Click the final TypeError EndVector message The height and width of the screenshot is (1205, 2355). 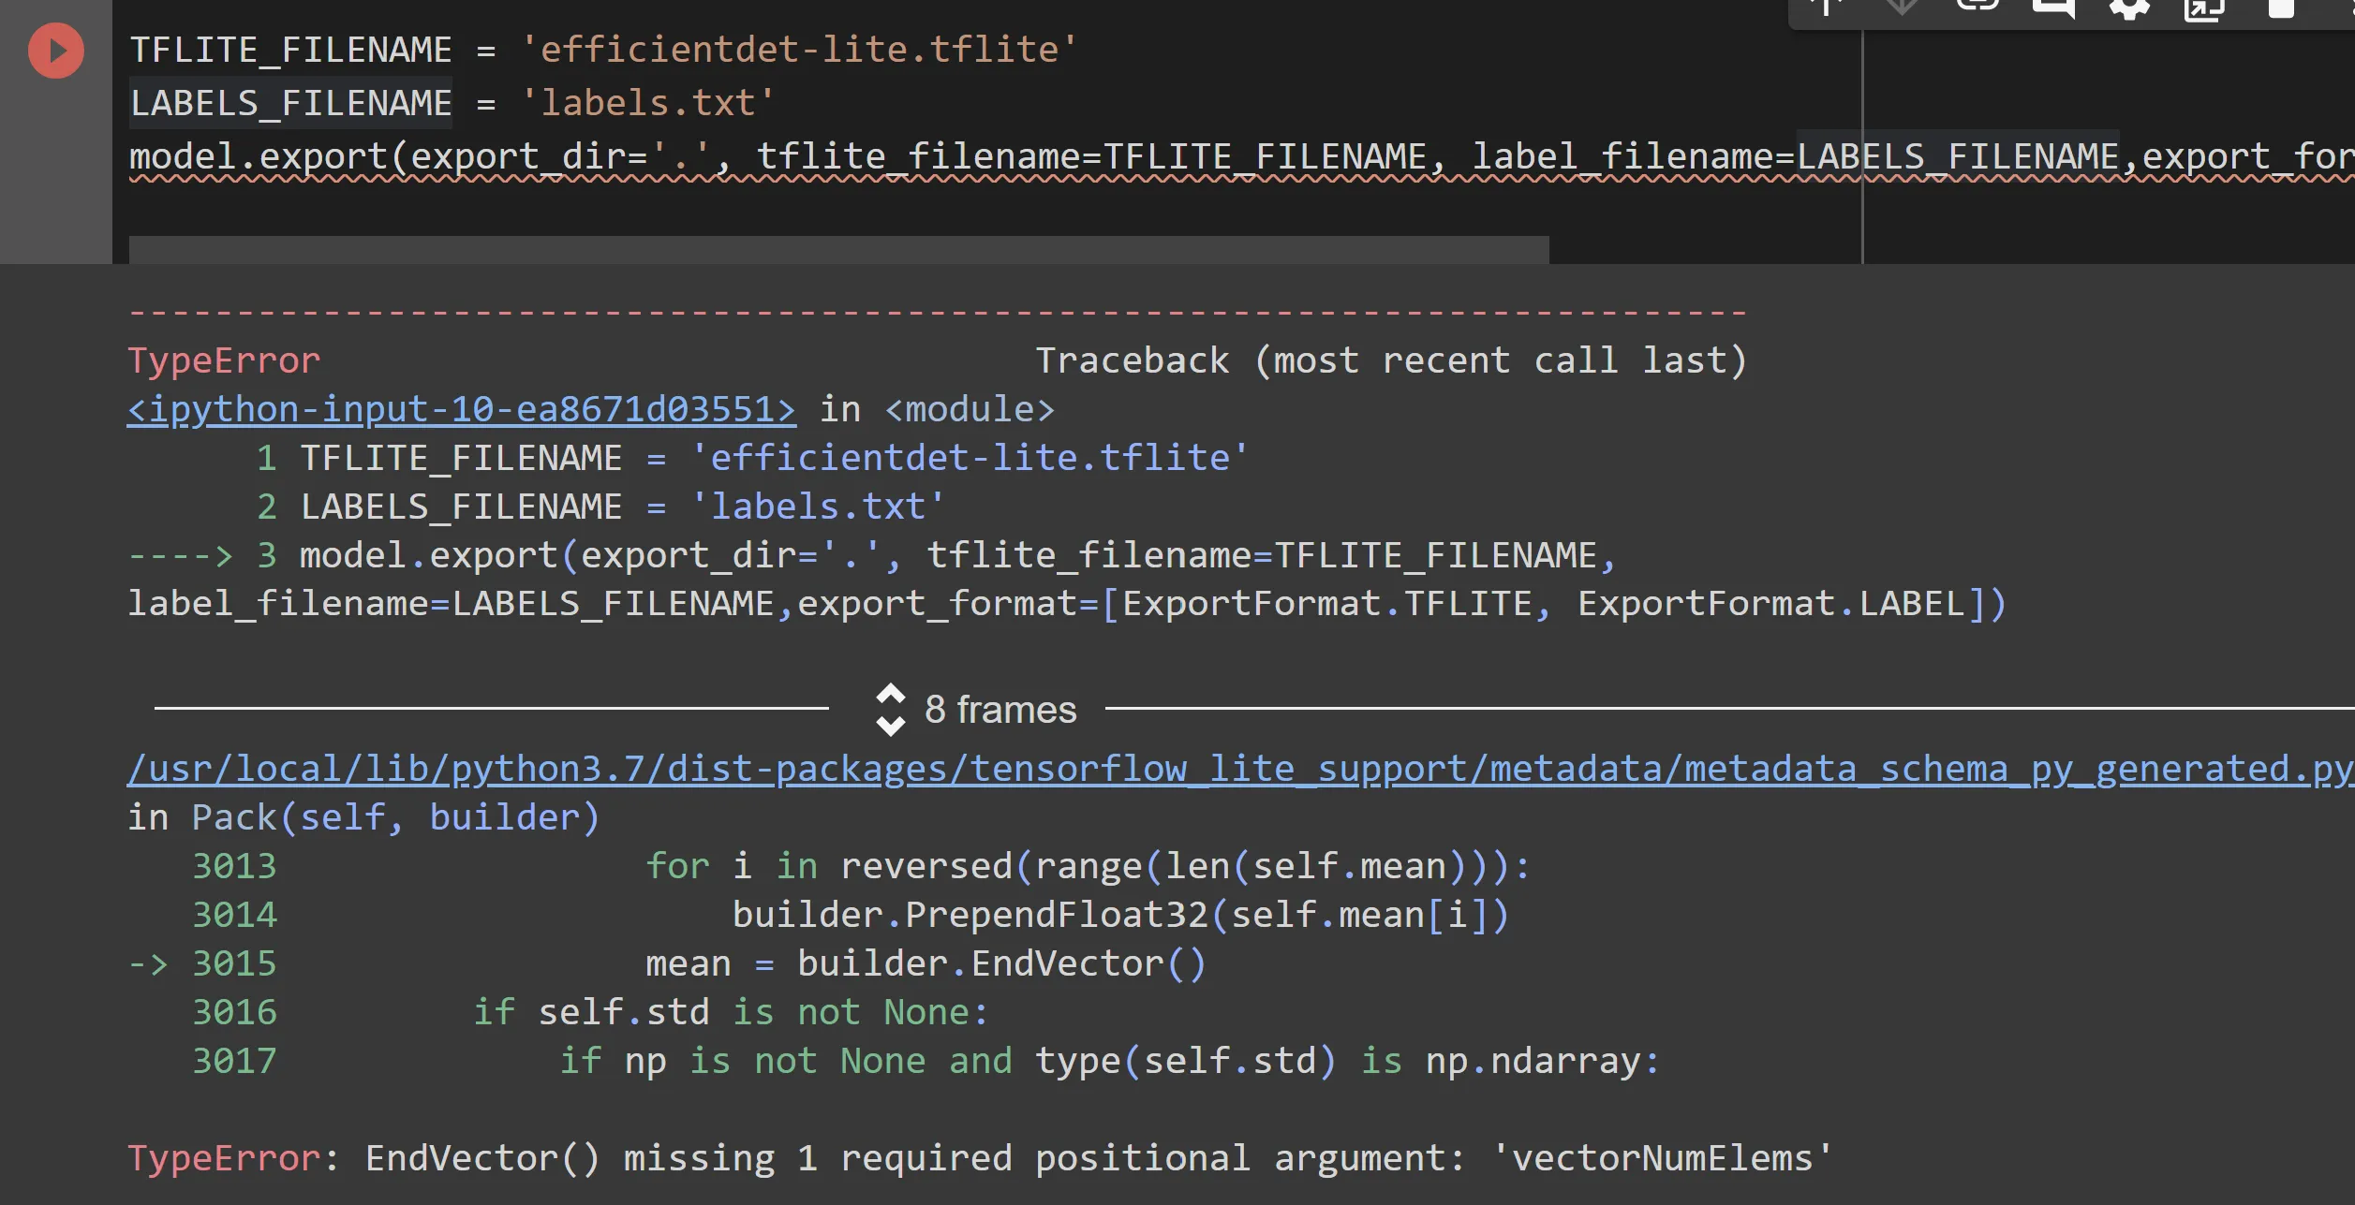[979, 1159]
